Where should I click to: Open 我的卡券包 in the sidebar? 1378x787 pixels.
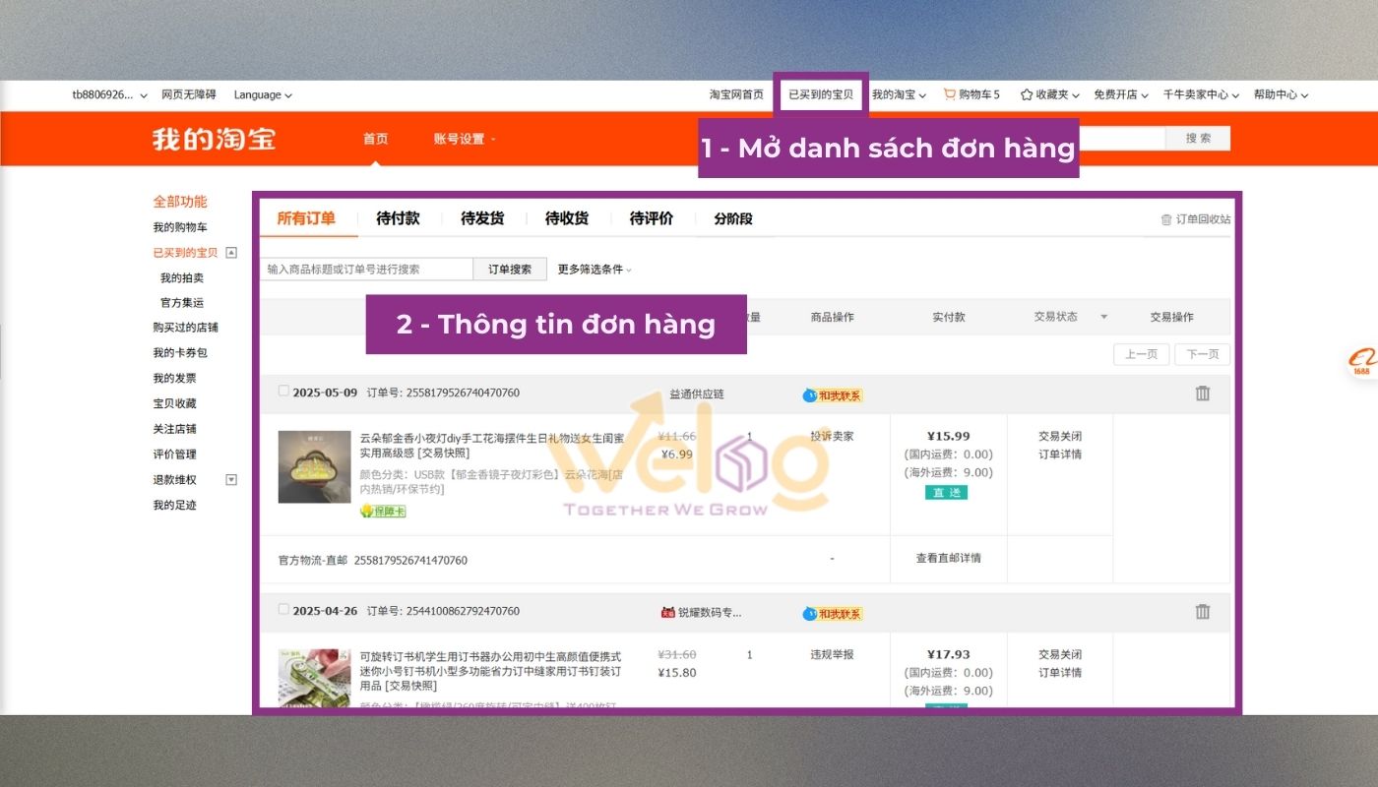coord(180,353)
